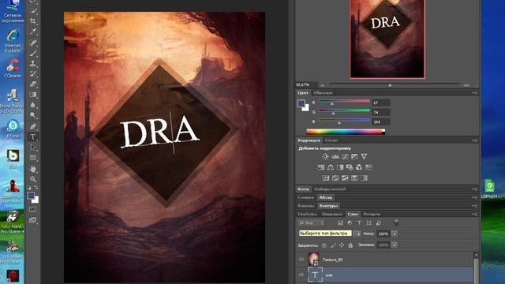Add a Hue/Saturation adjustment
This screenshot has height=284, width=505.
pyautogui.click(x=321, y=167)
